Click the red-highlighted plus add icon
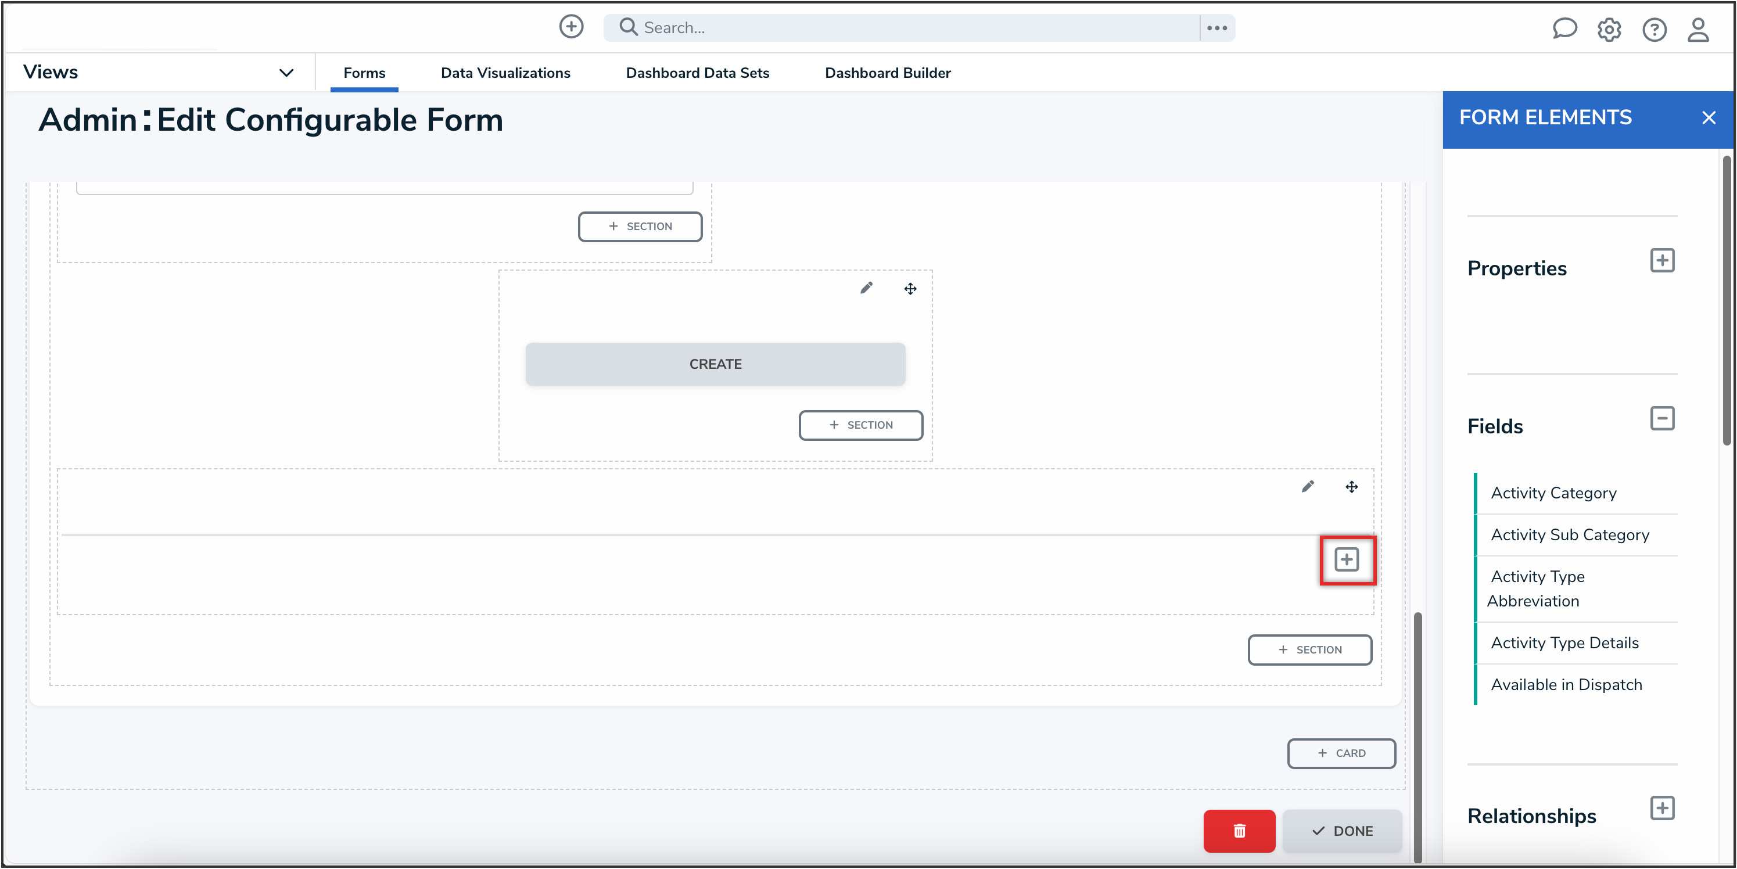Screen dimensions: 1737x869 (1347, 559)
